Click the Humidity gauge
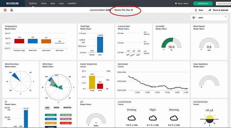 click(171, 43)
